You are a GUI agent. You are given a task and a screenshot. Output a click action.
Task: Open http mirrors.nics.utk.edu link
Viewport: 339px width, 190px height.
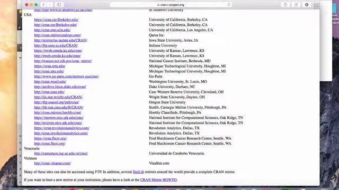pyautogui.click(x=58, y=123)
